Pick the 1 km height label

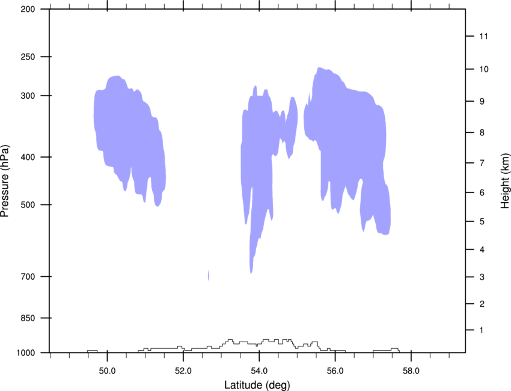click(x=482, y=330)
